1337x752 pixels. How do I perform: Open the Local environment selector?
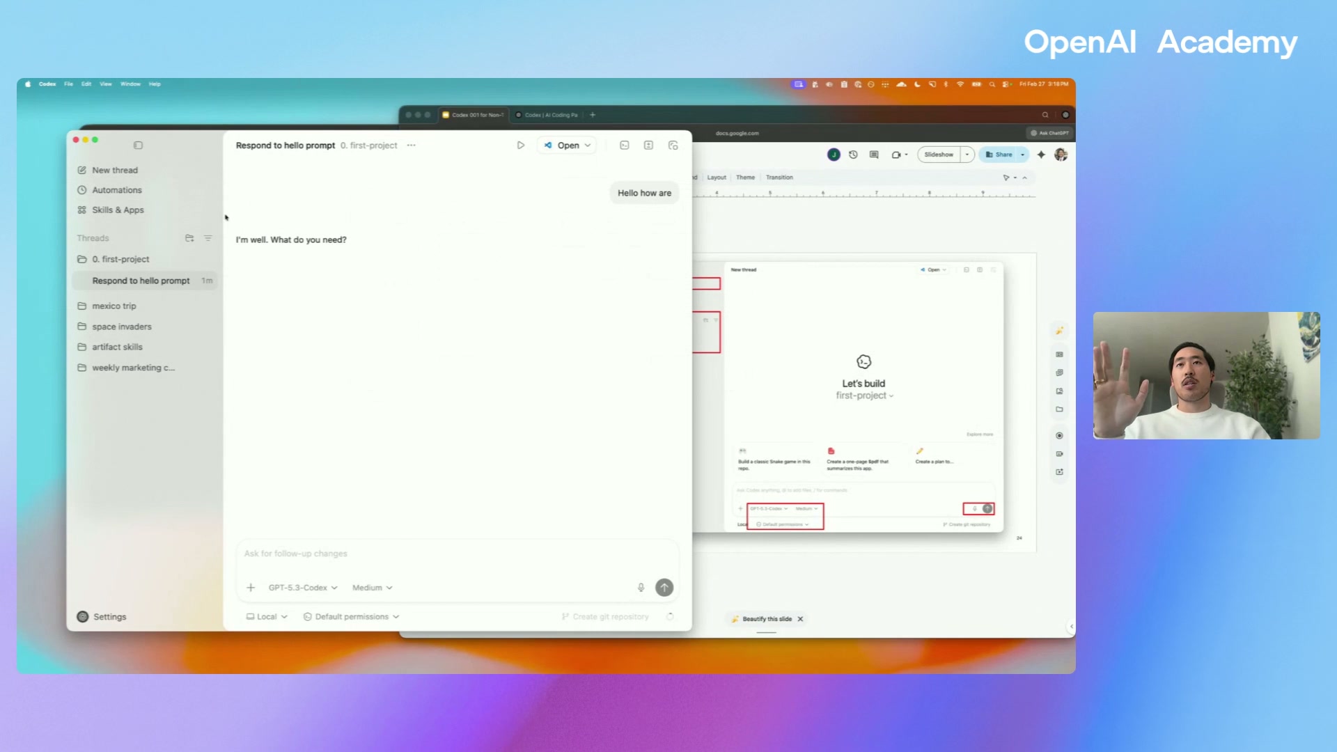[267, 617]
